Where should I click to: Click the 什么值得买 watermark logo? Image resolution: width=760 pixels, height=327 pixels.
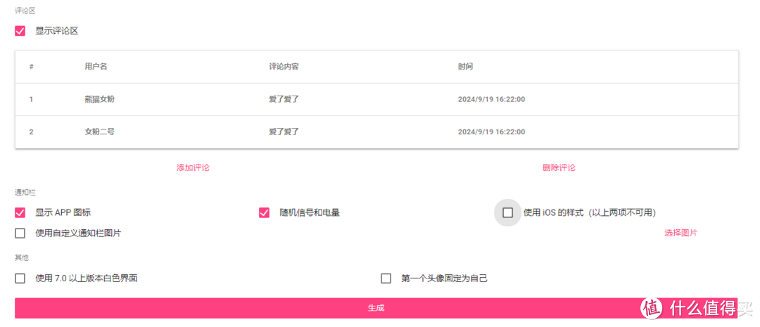(697, 307)
